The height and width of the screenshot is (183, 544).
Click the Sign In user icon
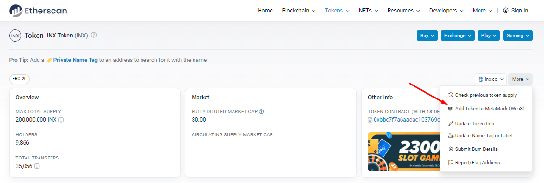505,11
